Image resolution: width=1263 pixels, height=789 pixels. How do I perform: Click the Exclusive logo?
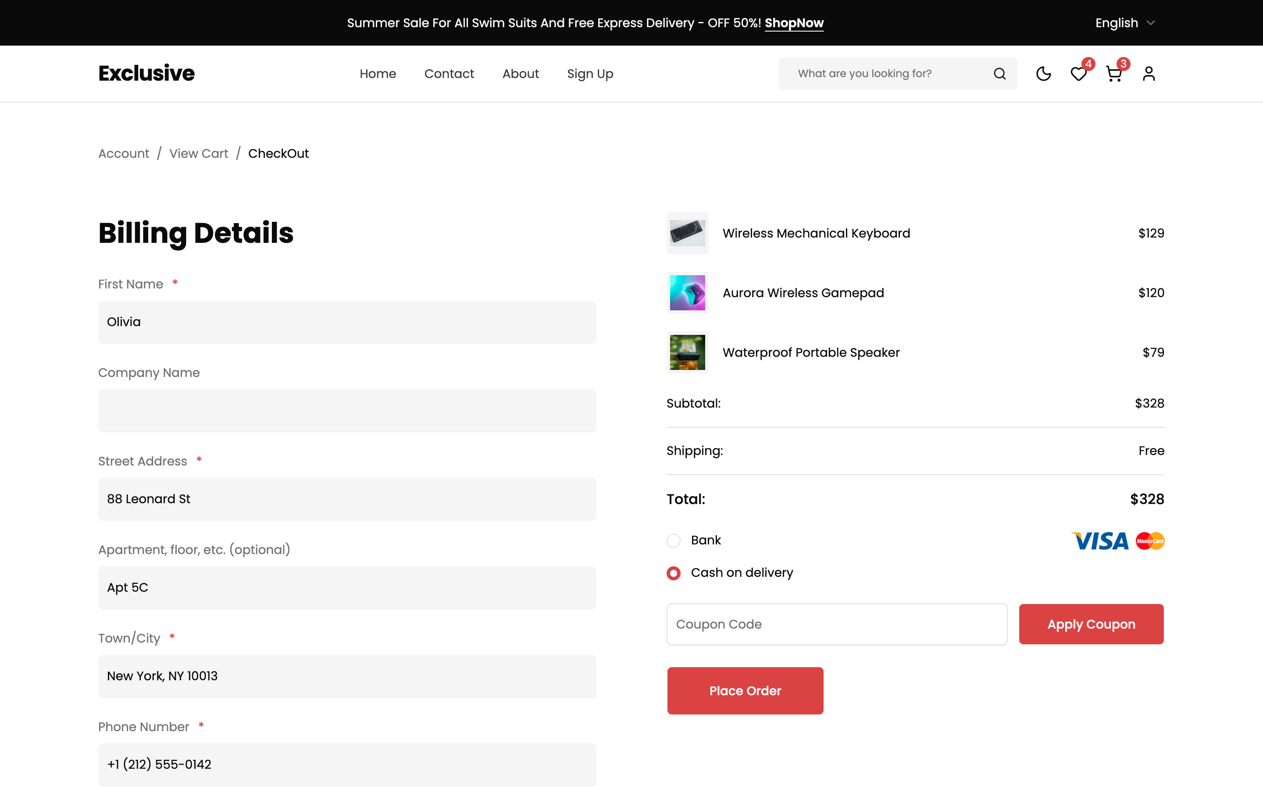(x=146, y=73)
